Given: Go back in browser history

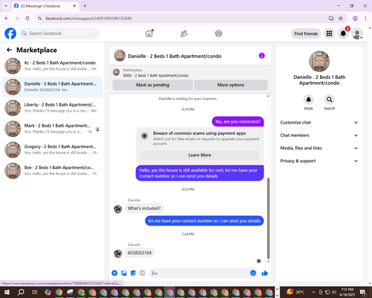Looking at the screenshot, I should [x=7, y=19].
